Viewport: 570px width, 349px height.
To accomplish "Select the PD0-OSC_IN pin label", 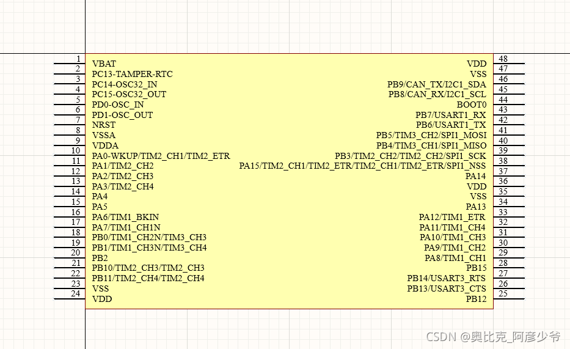I will coord(118,105).
